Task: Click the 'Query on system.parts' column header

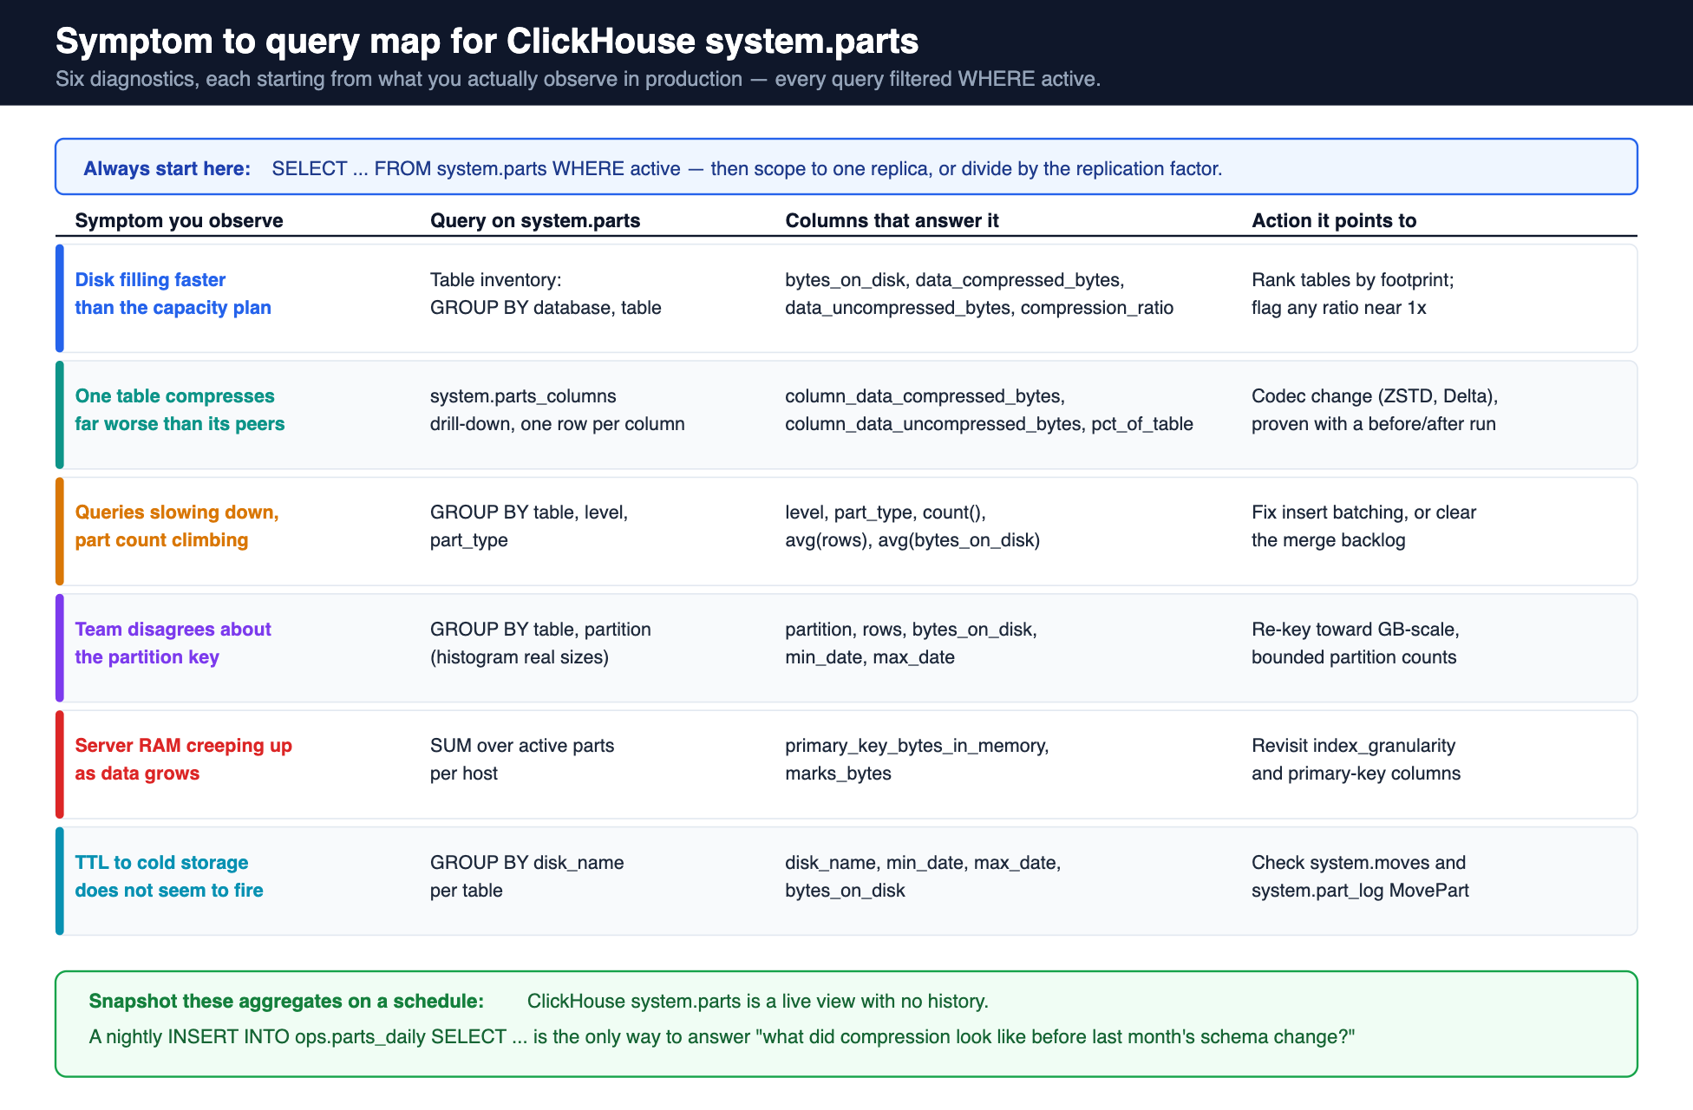Action: [x=535, y=220]
